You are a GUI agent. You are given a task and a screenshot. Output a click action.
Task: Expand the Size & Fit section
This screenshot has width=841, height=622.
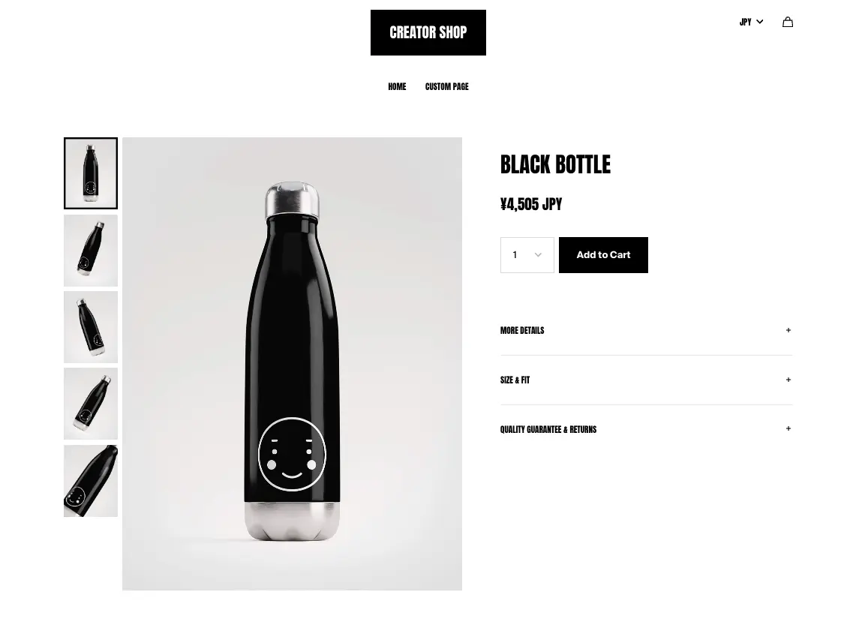pos(646,380)
